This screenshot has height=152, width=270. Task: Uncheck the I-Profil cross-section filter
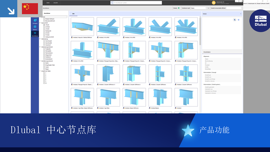44,25
